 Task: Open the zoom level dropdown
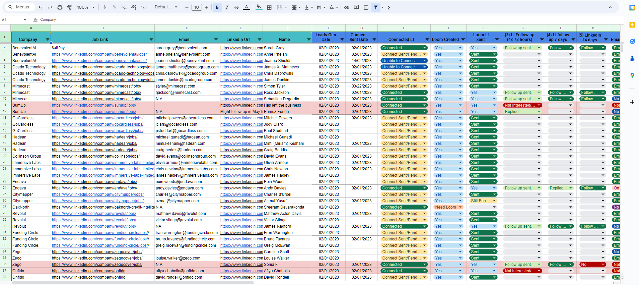pos(86,7)
